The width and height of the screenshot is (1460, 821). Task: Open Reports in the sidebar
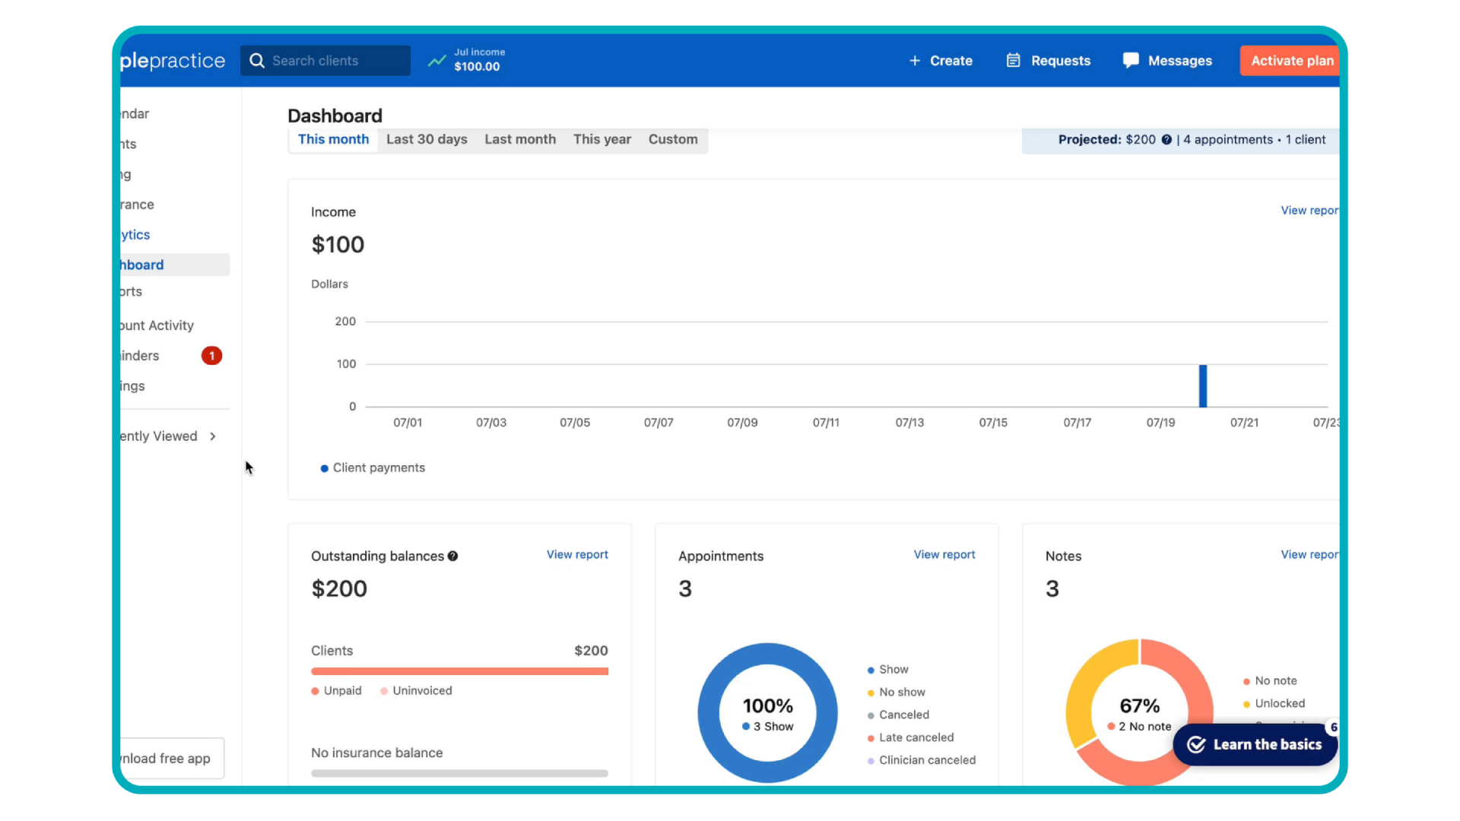click(132, 292)
